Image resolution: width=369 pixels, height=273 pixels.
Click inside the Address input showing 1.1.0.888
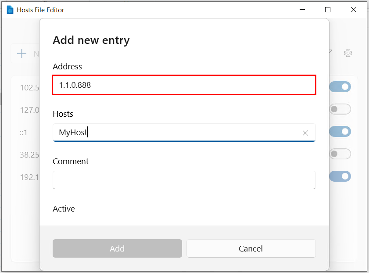tap(184, 85)
